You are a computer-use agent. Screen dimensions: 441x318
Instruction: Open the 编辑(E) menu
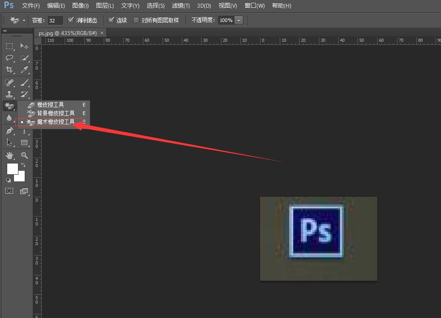pyautogui.click(x=56, y=6)
